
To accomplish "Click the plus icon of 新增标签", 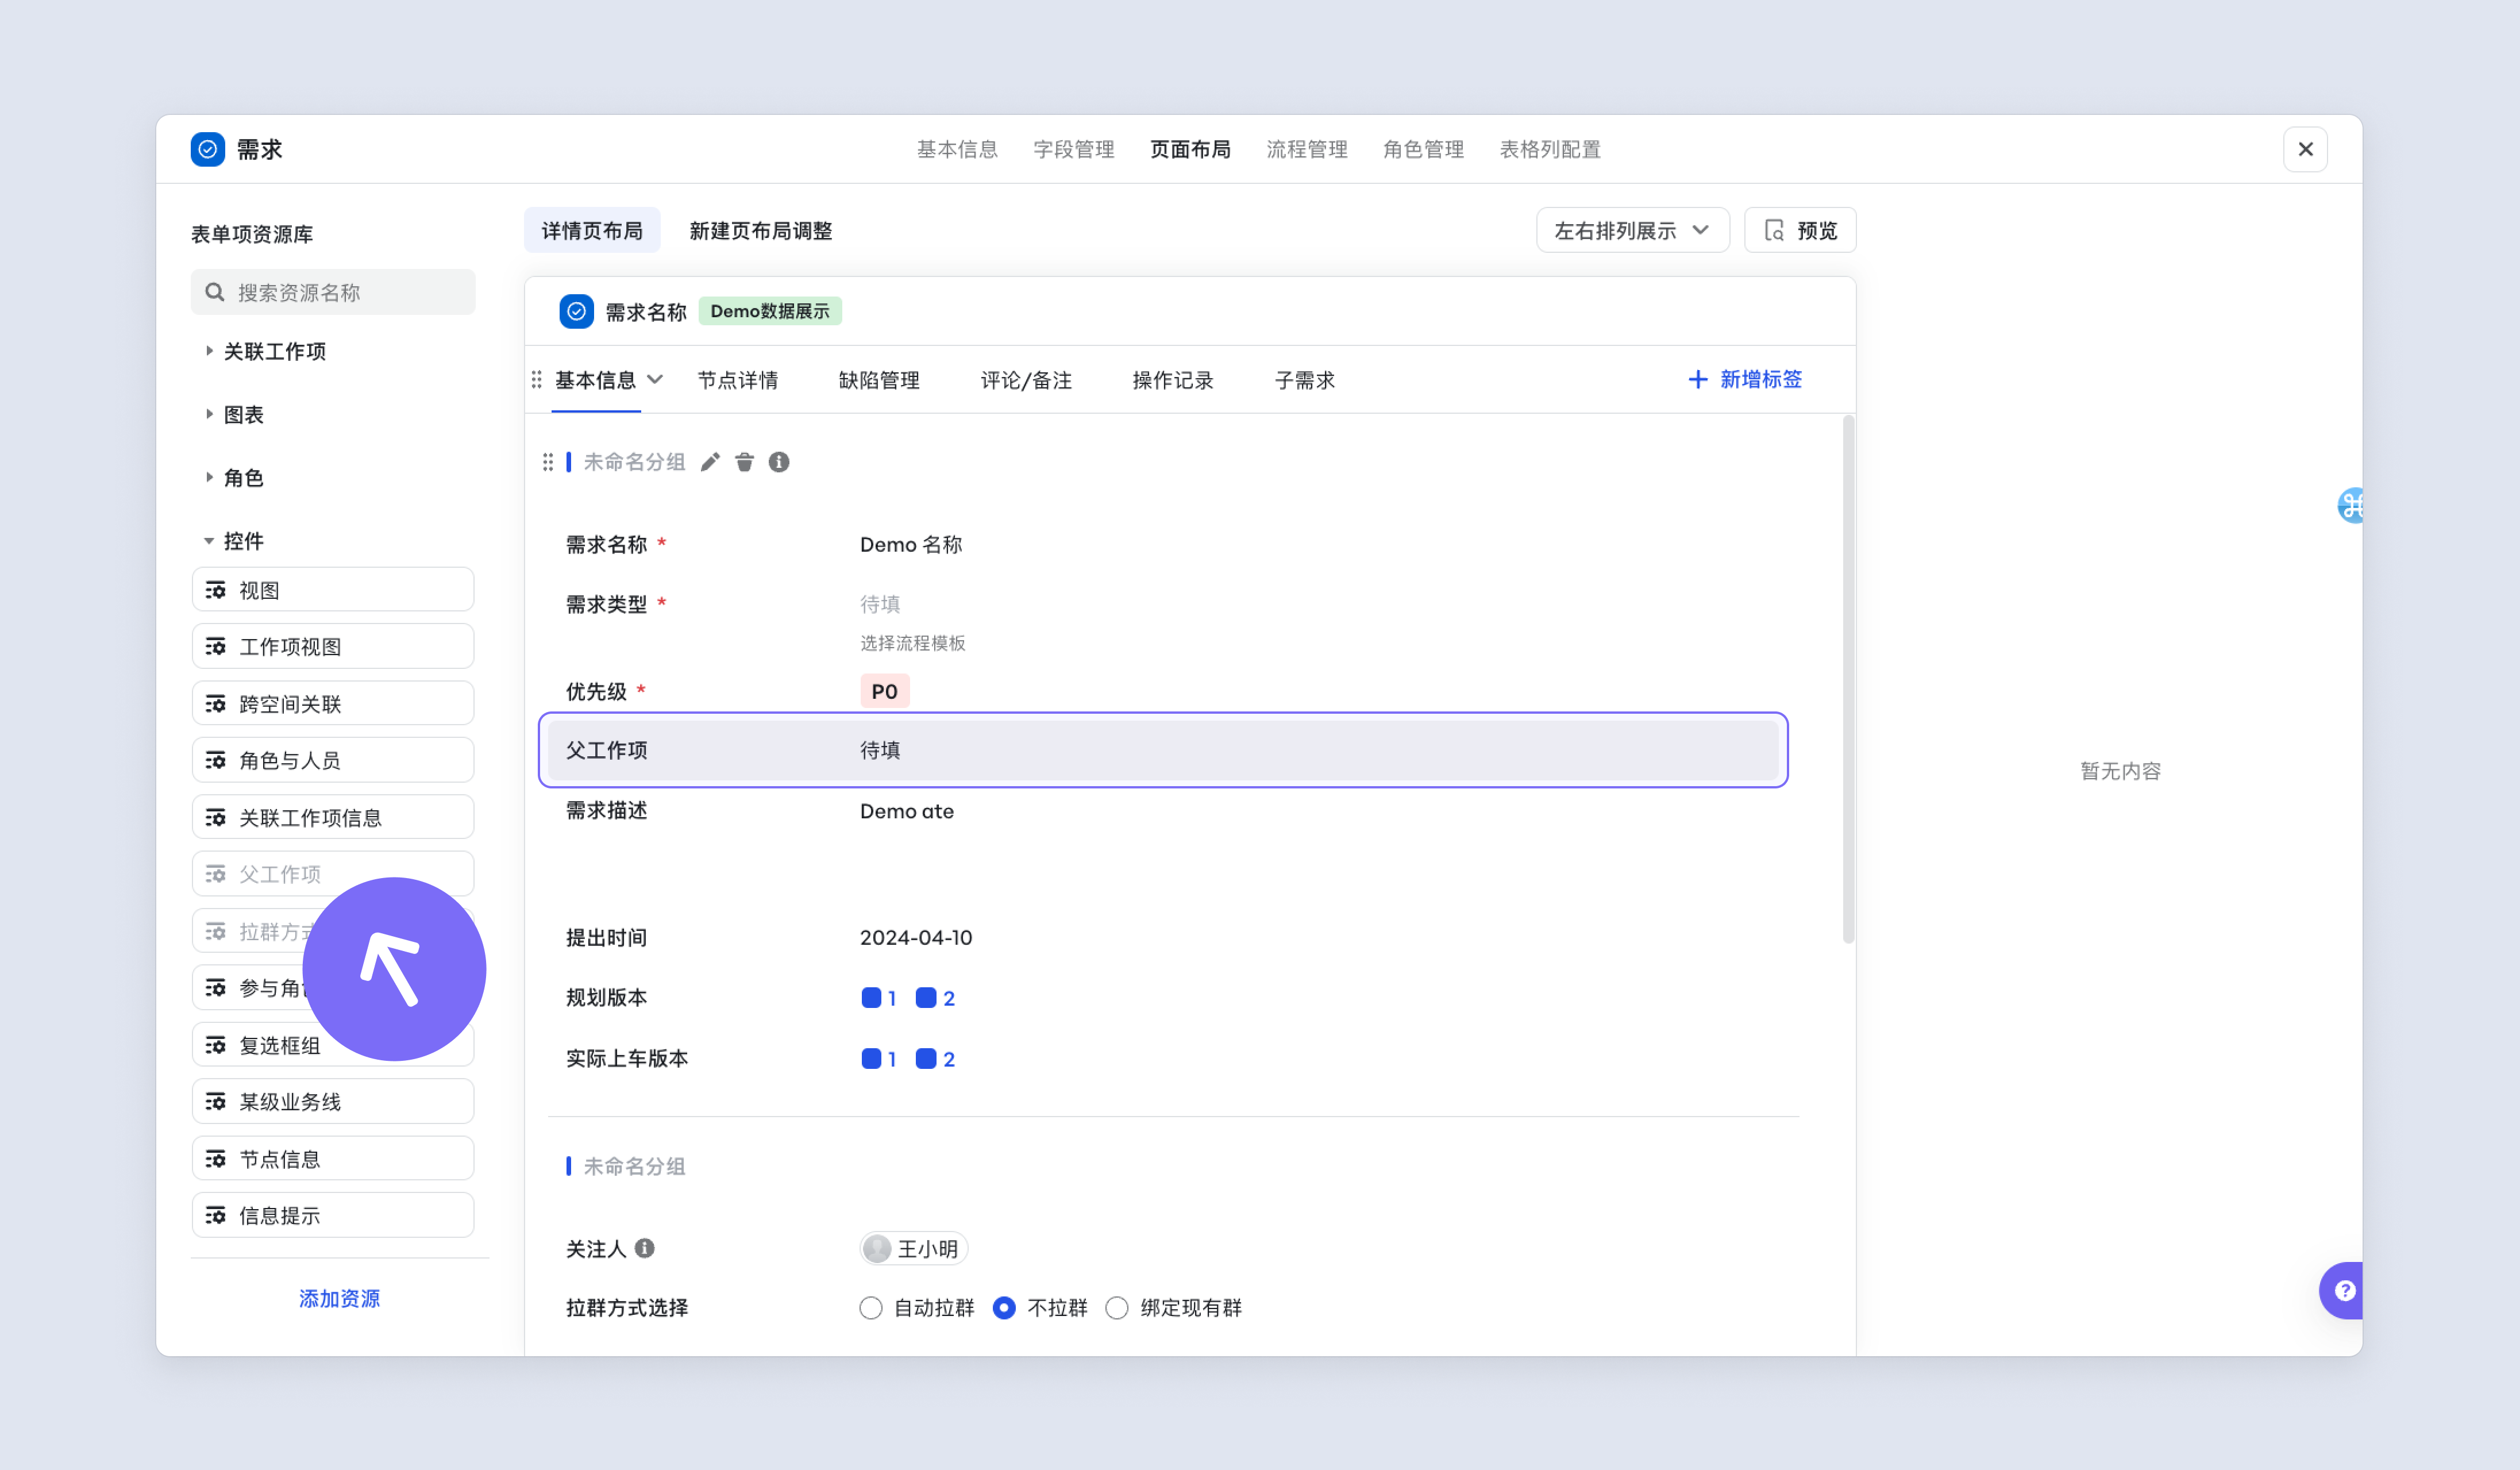I will (x=1698, y=380).
